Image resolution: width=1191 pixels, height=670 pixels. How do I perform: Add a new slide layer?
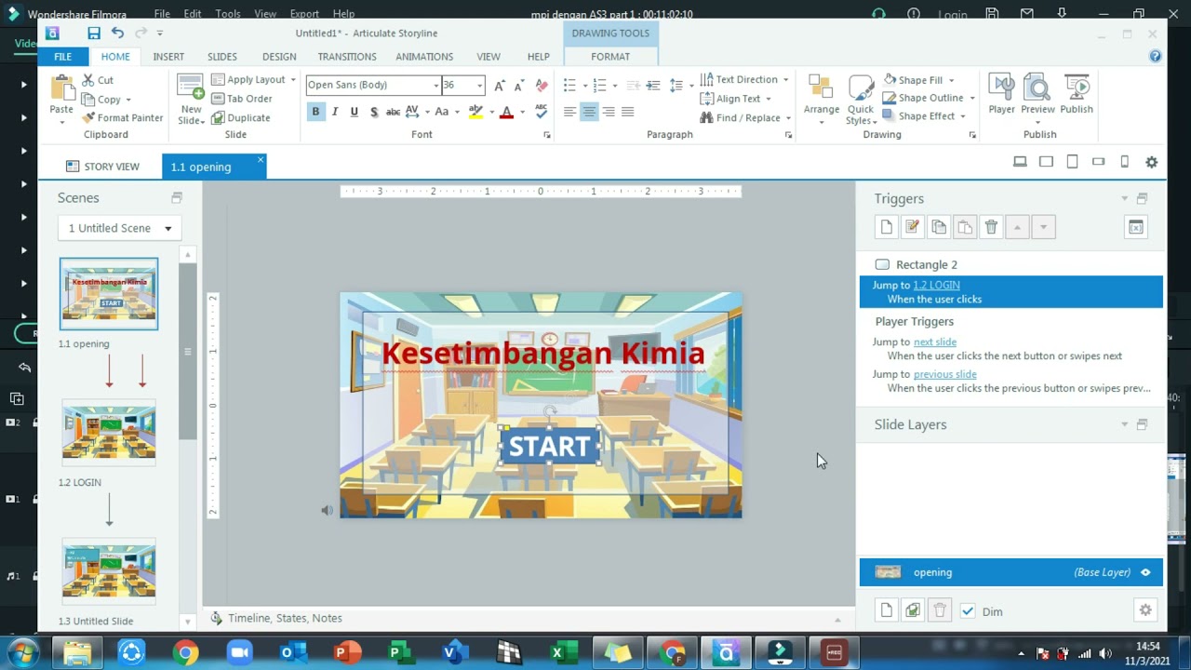point(887,610)
